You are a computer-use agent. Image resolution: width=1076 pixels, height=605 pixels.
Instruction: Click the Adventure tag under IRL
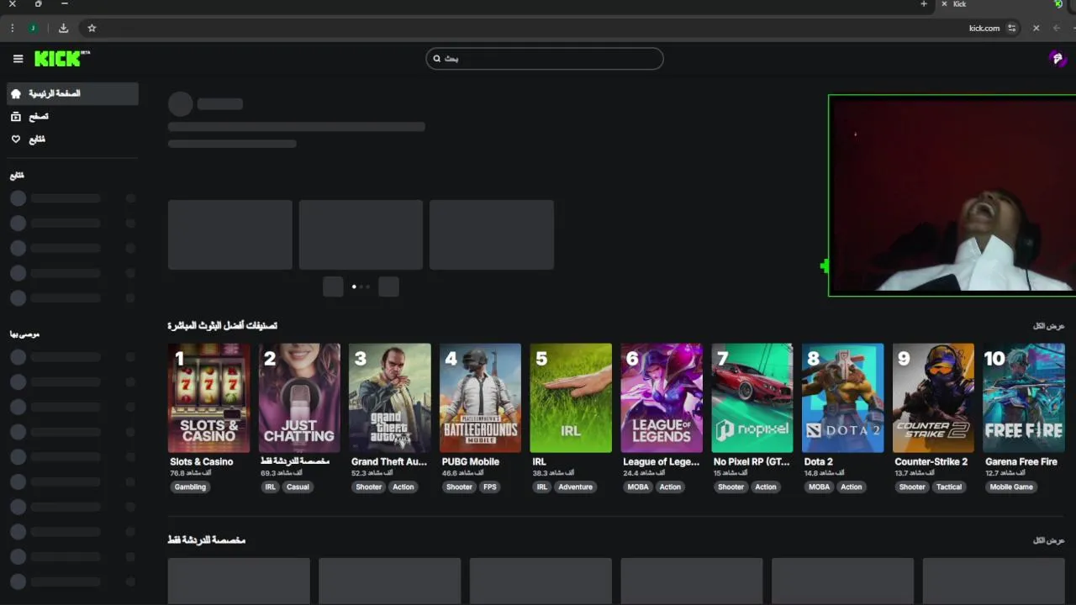576,487
